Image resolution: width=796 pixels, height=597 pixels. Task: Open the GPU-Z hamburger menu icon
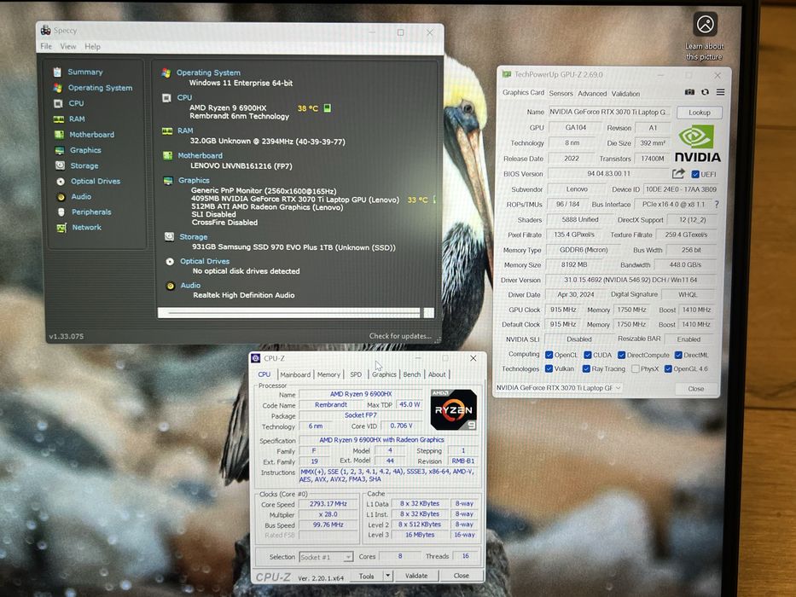click(x=720, y=92)
